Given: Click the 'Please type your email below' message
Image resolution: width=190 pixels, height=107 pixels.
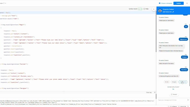Looking at the screenshot, I should [166, 33].
